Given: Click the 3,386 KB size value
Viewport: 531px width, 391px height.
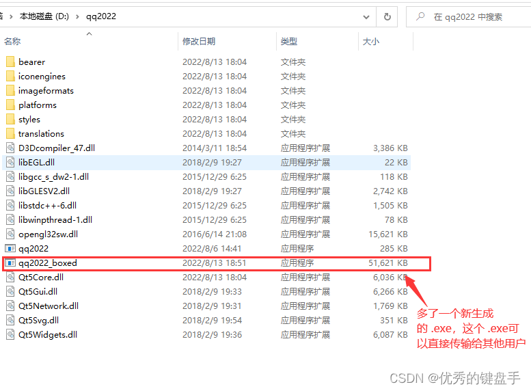Looking at the screenshot, I should coord(390,148).
